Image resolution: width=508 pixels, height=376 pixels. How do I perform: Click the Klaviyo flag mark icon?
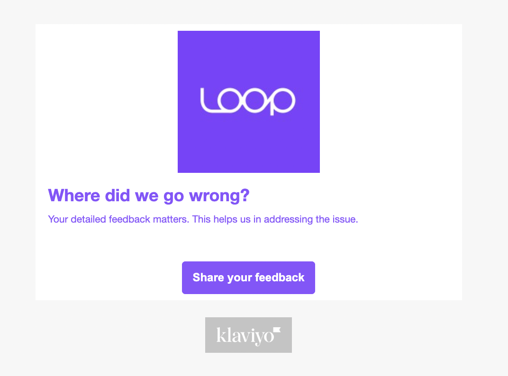pyautogui.click(x=277, y=330)
